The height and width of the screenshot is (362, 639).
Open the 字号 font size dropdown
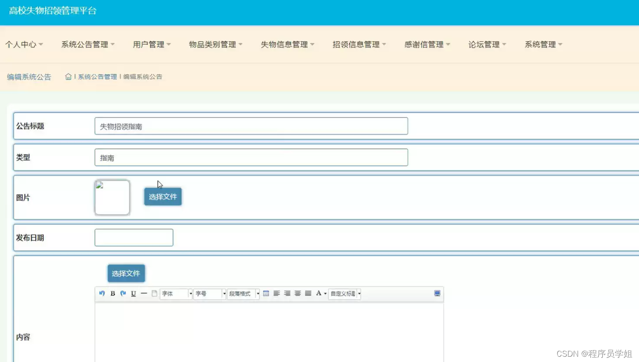(x=210, y=294)
